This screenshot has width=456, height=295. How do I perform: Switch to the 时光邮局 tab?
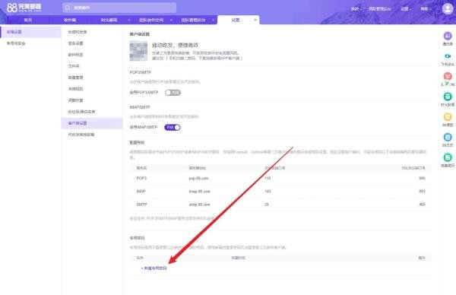109,20
